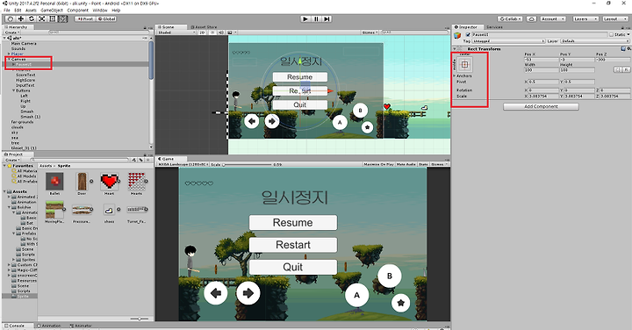
Task: Select the Rect tool in toolbar
Action: click(53, 18)
